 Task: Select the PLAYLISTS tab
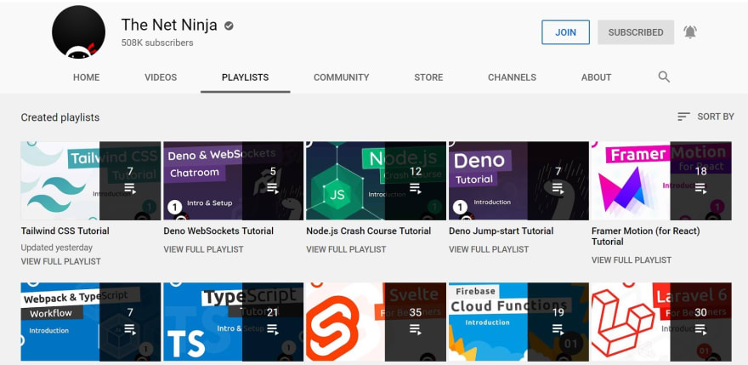tap(245, 77)
